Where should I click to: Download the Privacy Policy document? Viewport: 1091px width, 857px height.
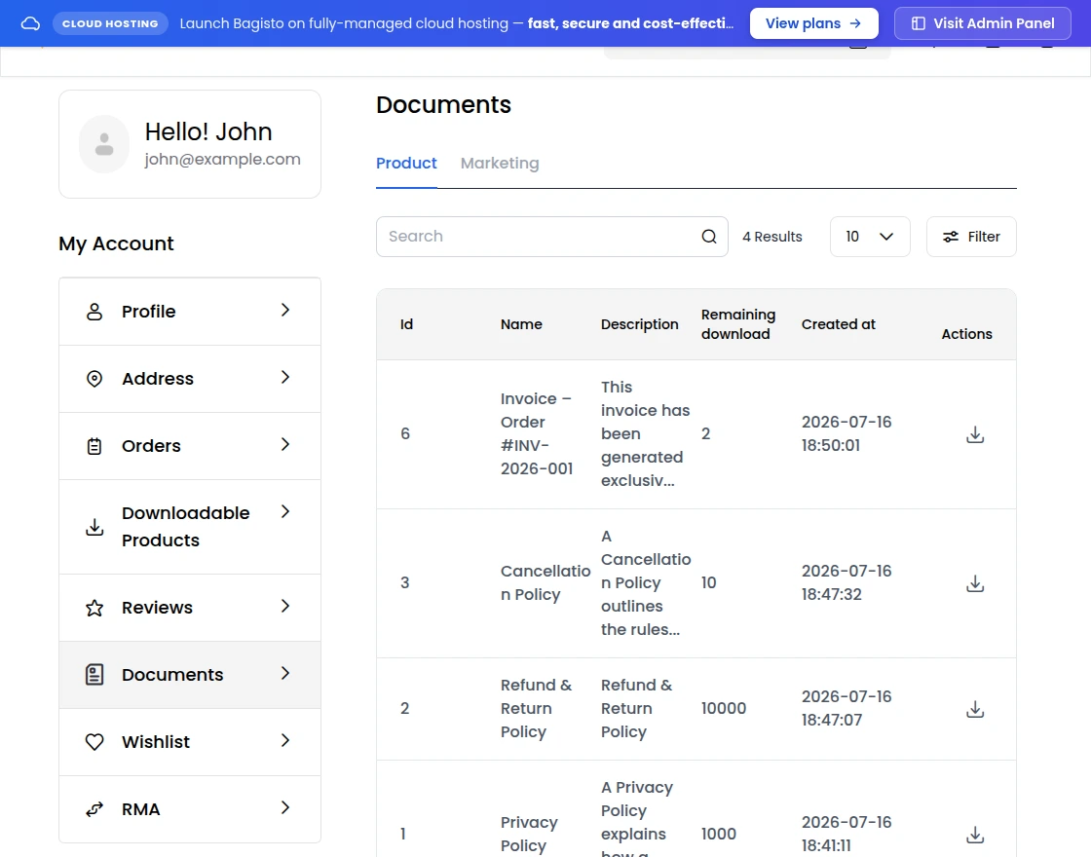pos(975,834)
